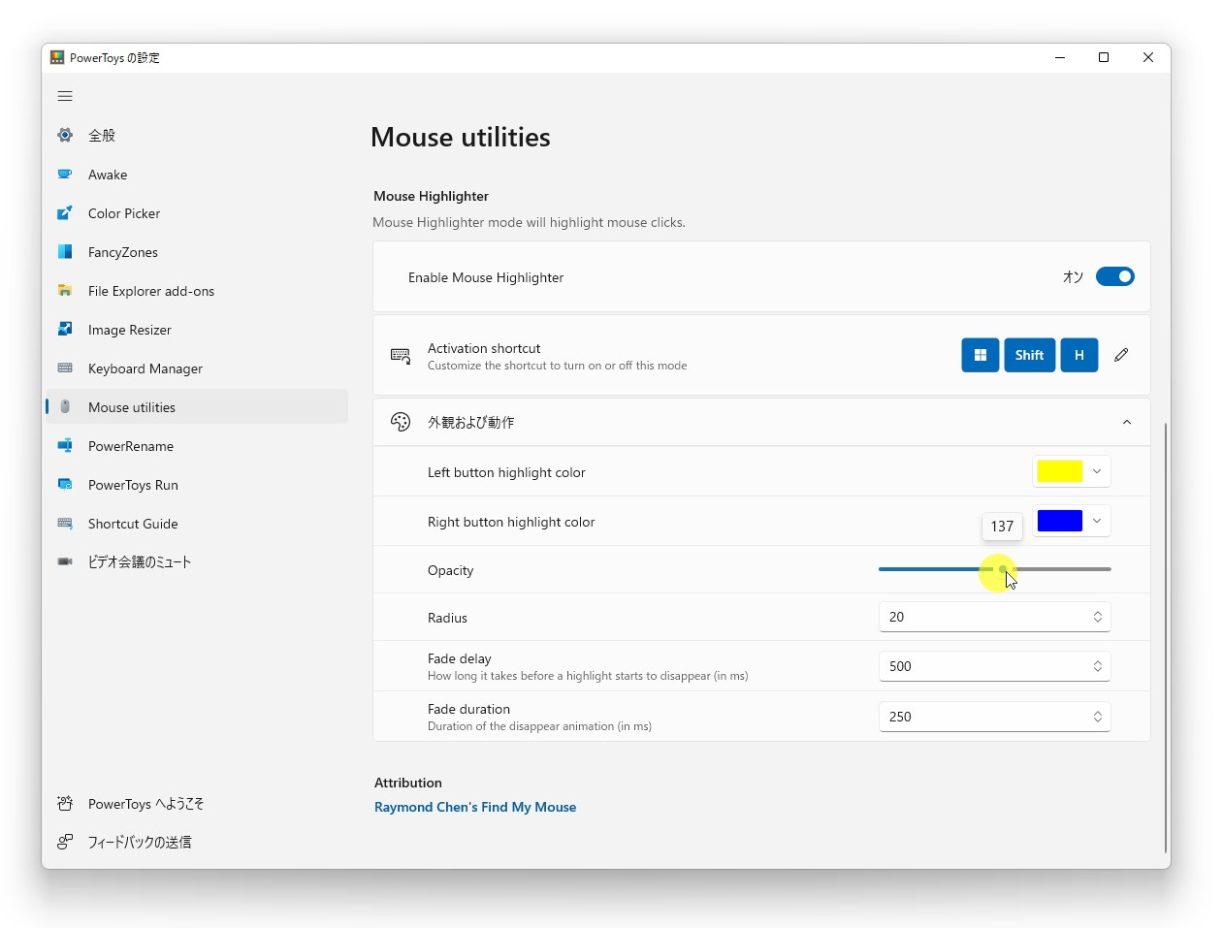Edit activation shortcut with pencil icon
This screenshot has height=928, width=1223.
pyautogui.click(x=1121, y=355)
